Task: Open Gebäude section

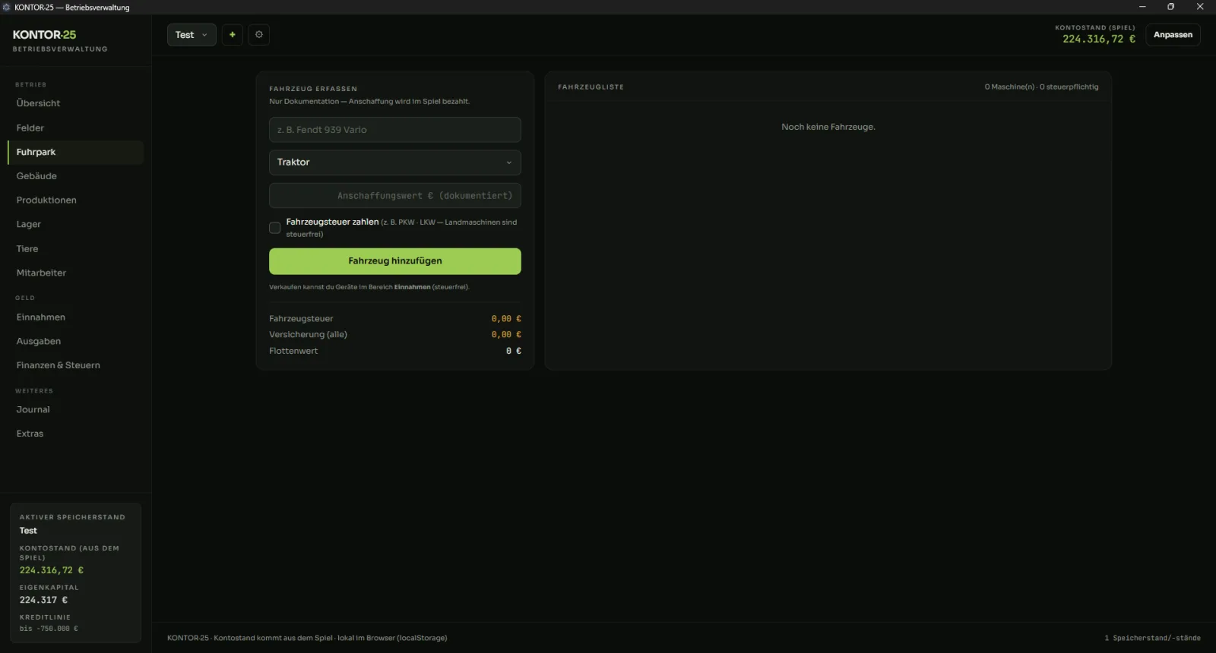Action: (75, 176)
